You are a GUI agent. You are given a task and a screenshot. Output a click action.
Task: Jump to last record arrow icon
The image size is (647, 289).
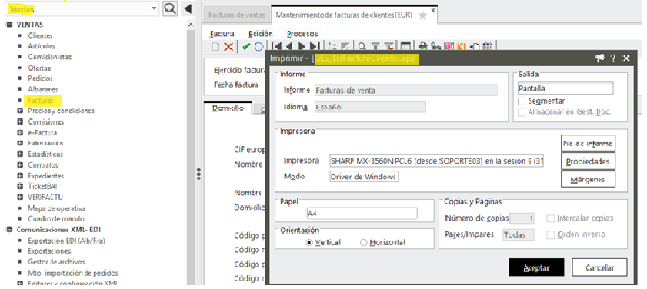pos(315,46)
